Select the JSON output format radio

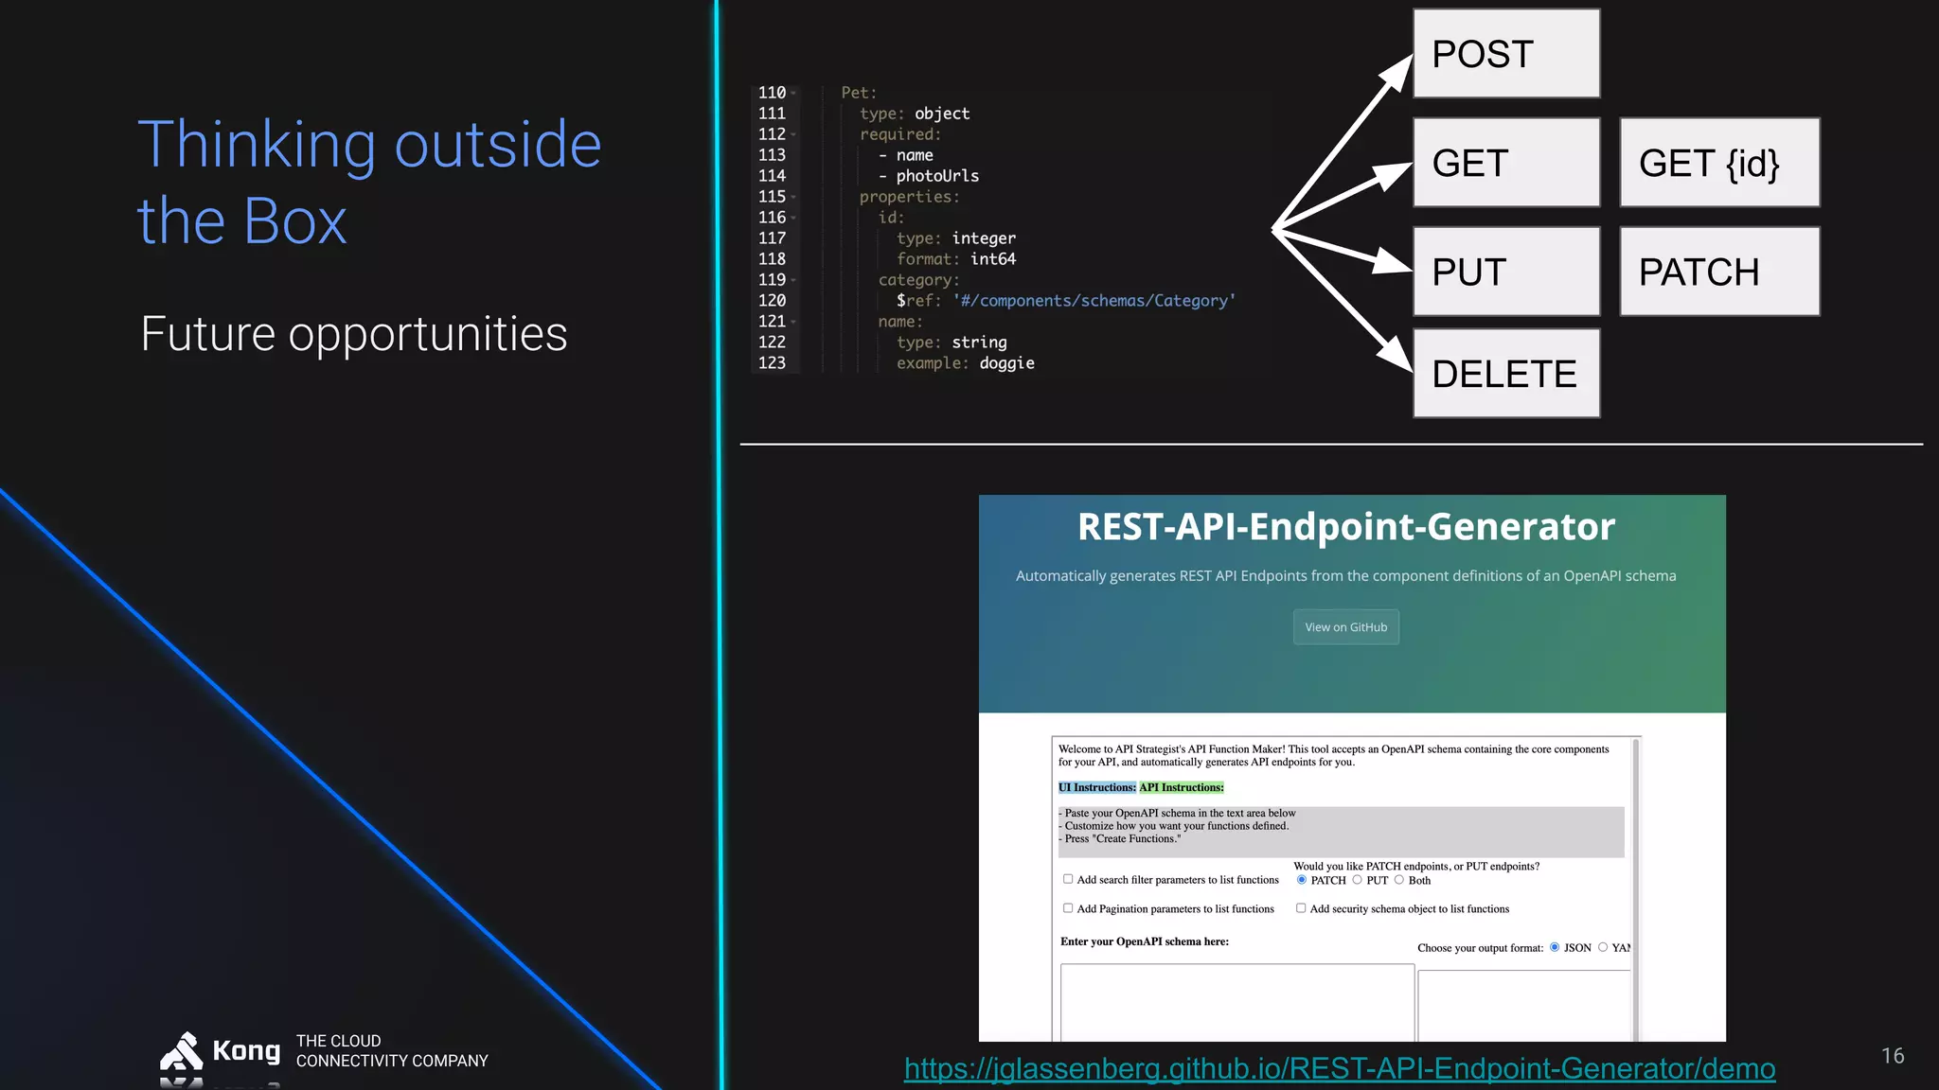[x=1555, y=947]
